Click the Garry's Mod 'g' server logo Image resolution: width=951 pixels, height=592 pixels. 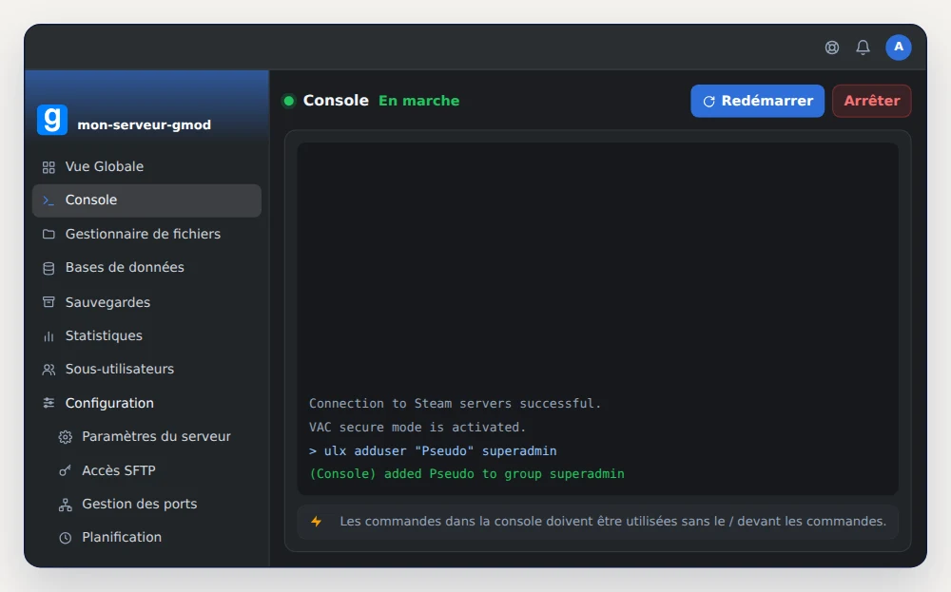click(52, 120)
